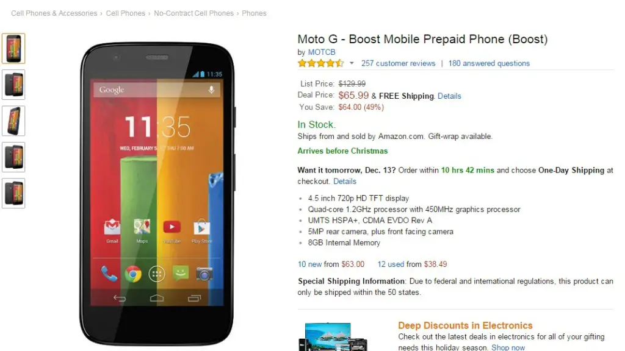625x351 pixels.
Task: Open Details link beside FREE Shipping
Action: pos(449,96)
